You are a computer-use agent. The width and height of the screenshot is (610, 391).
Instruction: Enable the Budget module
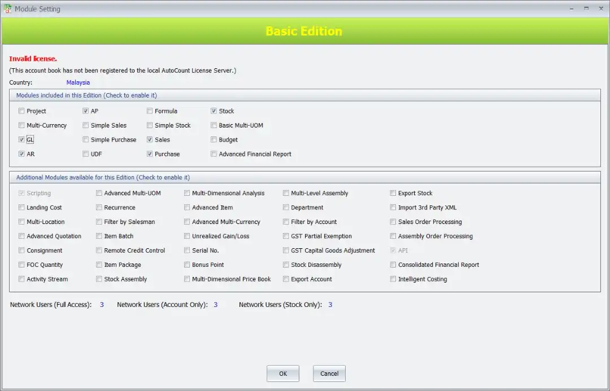pyautogui.click(x=213, y=139)
